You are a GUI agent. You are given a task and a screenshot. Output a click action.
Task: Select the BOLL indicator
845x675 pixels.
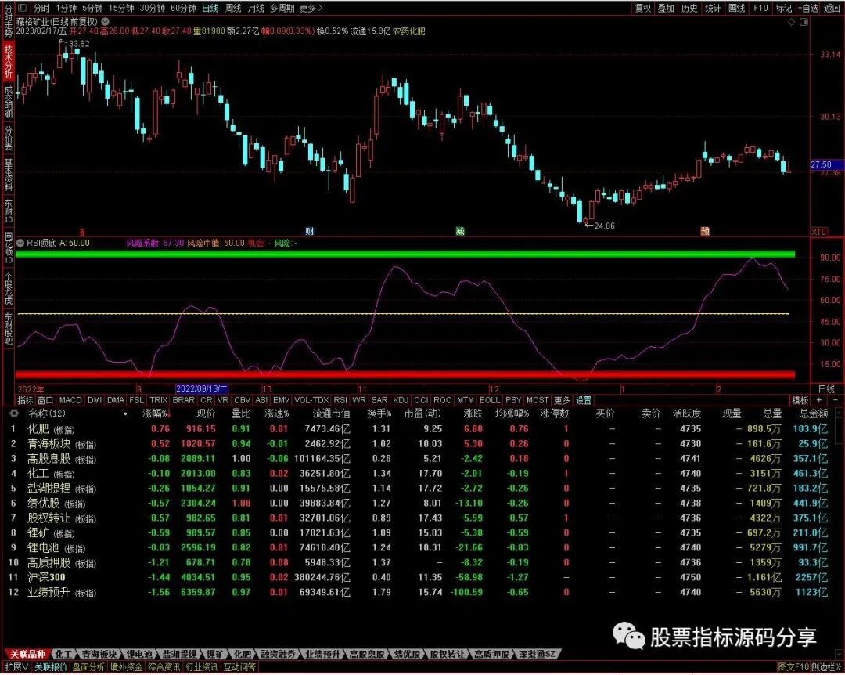[x=489, y=400]
